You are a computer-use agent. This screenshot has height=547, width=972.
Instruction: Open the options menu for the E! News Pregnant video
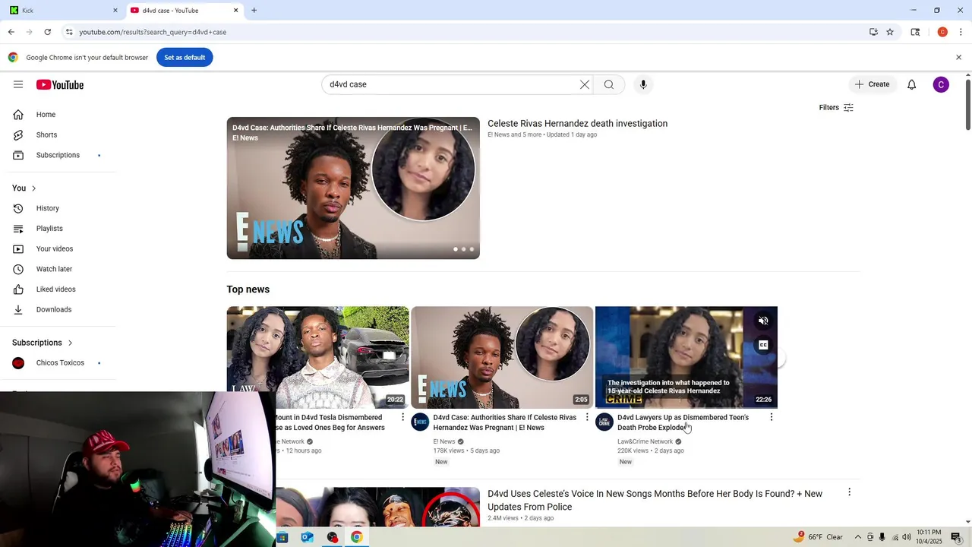pos(587,417)
